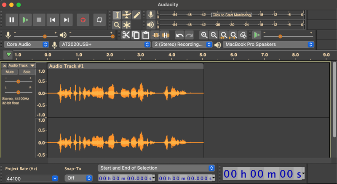Open the Core Audio host dropdown
This screenshot has height=184, width=337.
[27, 45]
